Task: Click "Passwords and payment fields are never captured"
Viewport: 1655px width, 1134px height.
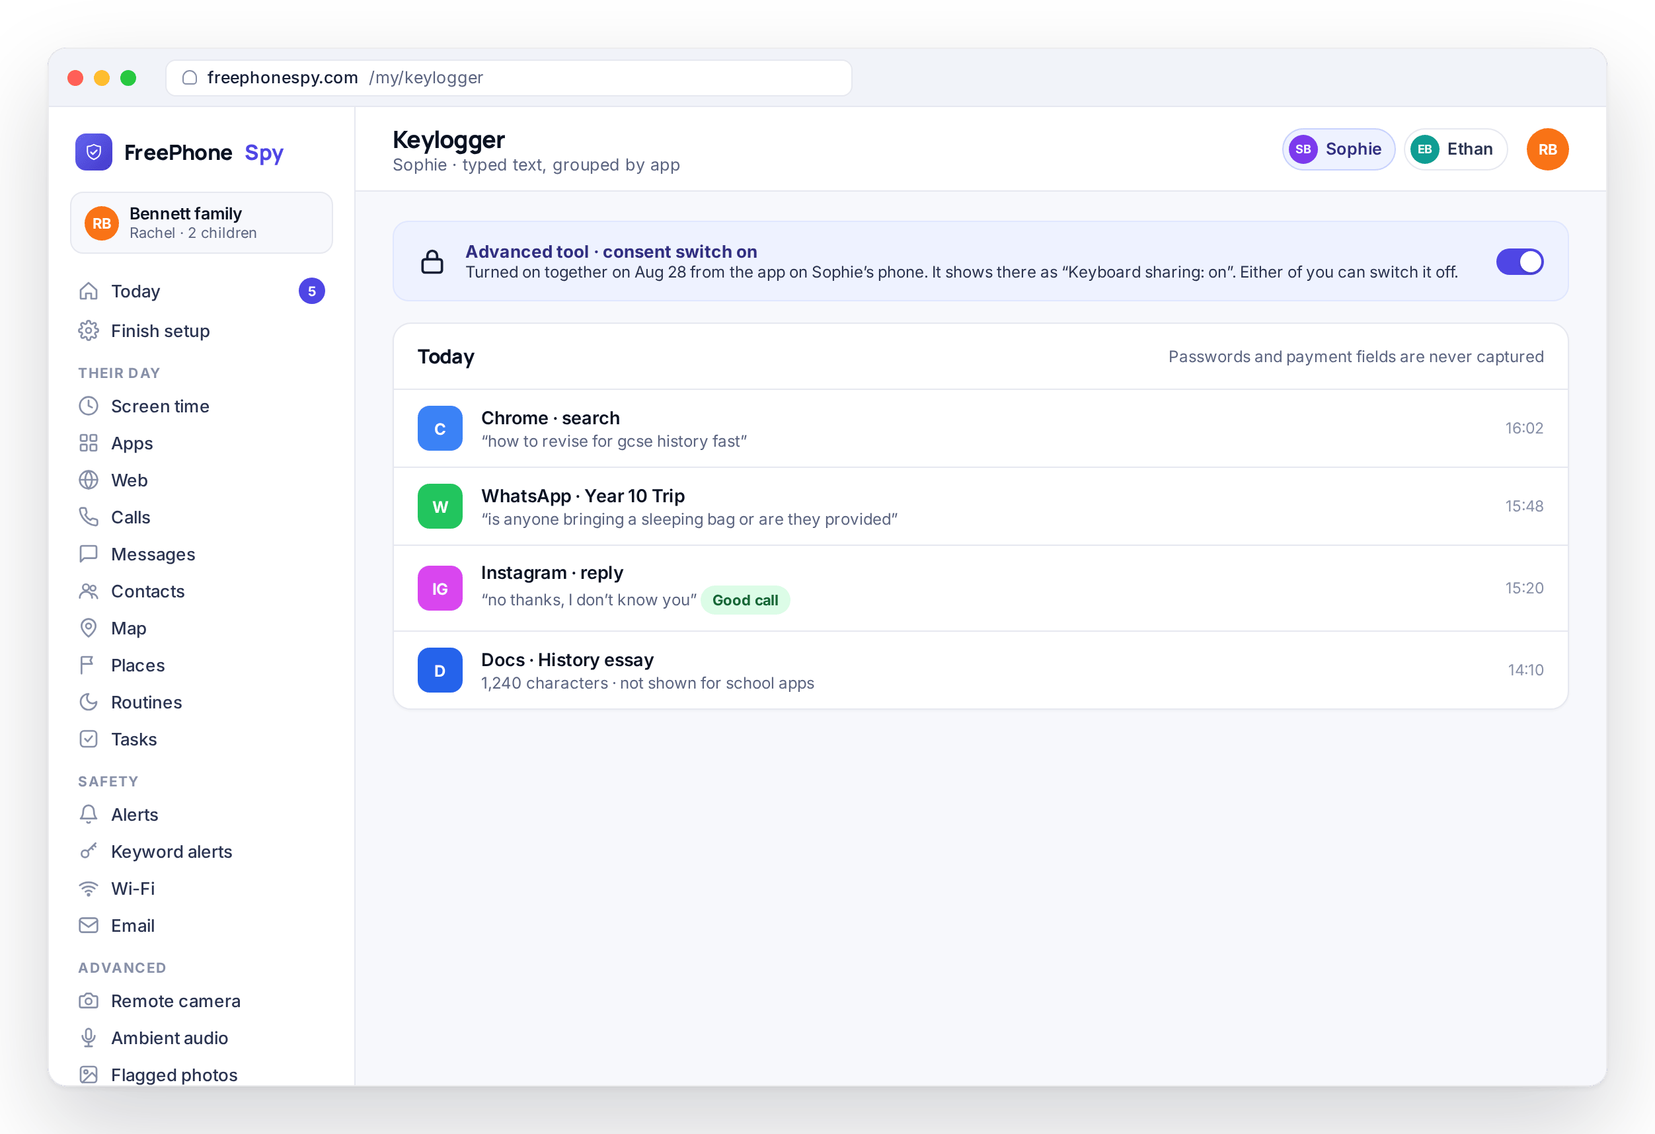Action: (x=1356, y=357)
